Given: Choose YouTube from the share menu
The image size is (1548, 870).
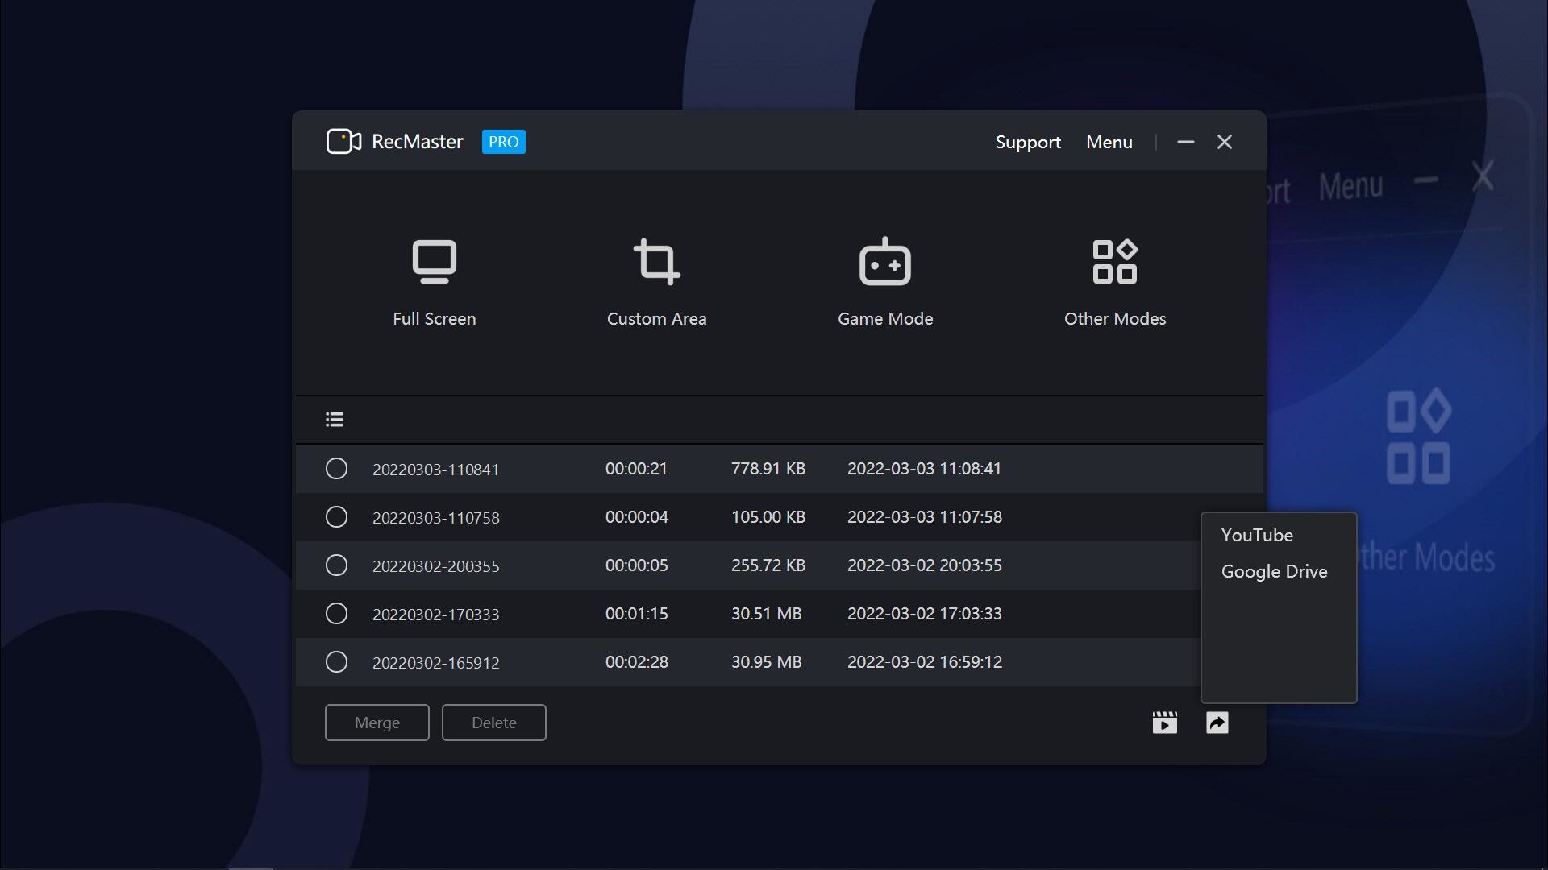Looking at the screenshot, I should click(x=1258, y=534).
